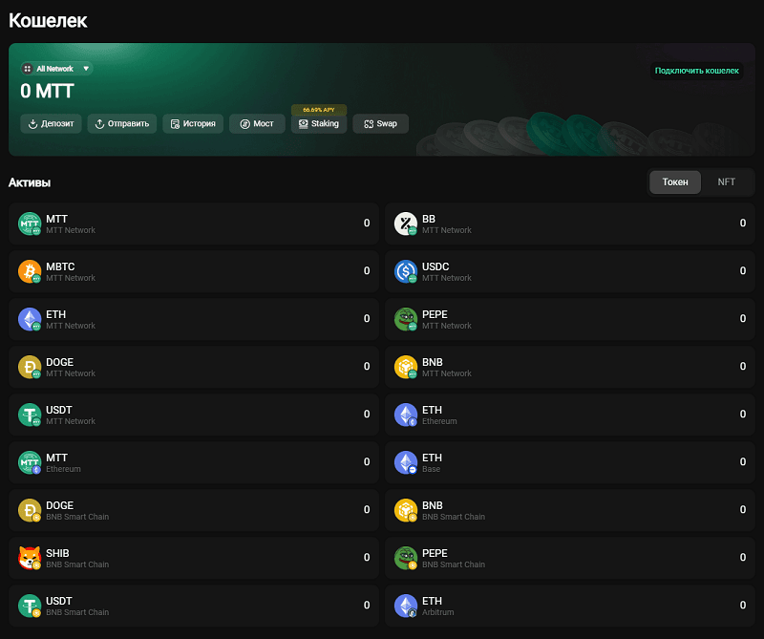This screenshot has width=764, height=639.
Task: Open the Мост bridge button
Action: coord(257,123)
